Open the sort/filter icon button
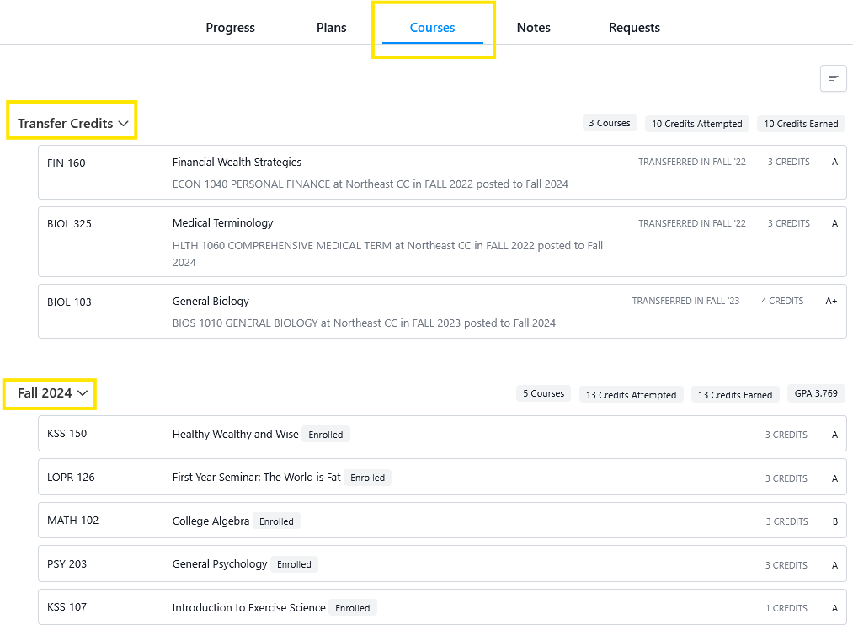Screen dimensions: 853x630 (x=833, y=79)
